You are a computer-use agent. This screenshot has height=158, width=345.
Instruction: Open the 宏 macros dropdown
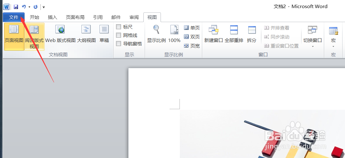coord(333,36)
